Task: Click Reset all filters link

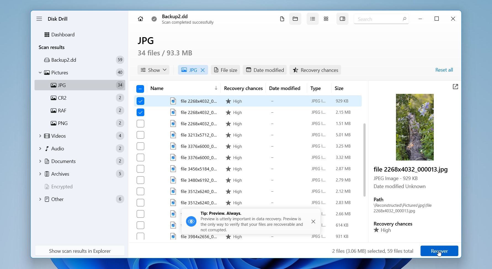Action: pyautogui.click(x=444, y=70)
